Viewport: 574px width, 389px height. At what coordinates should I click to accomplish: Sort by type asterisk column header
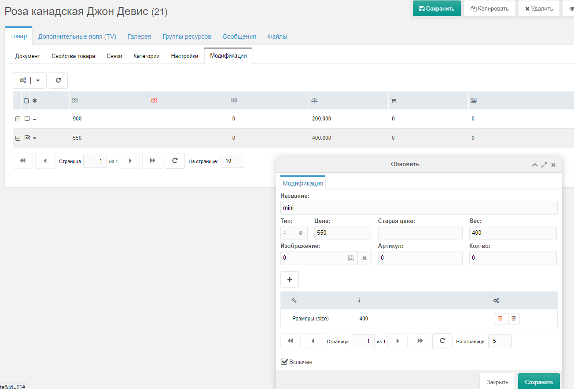[x=35, y=101]
